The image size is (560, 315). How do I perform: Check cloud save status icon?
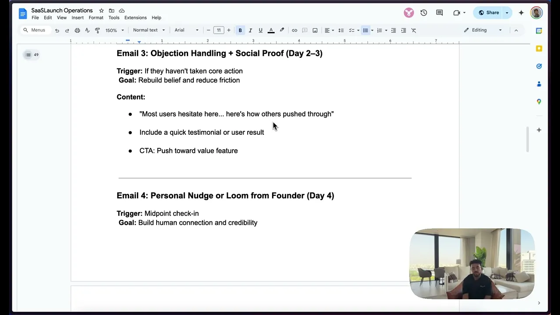tap(122, 10)
